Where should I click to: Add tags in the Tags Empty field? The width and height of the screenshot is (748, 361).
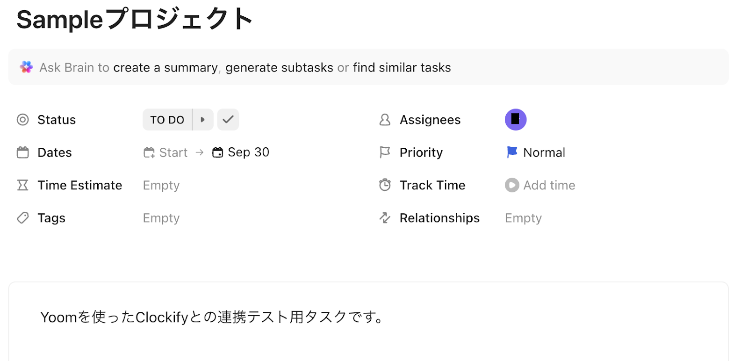(x=161, y=218)
